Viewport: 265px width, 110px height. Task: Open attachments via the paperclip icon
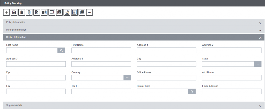pyautogui.click(x=29, y=12)
